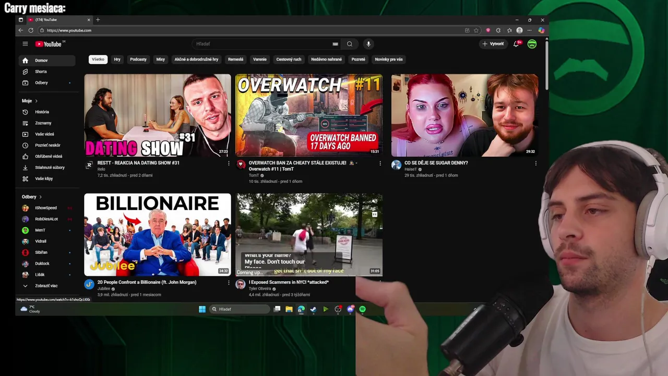Open options menu for Sugar Denny video
This screenshot has width=668, height=376.
(535, 163)
